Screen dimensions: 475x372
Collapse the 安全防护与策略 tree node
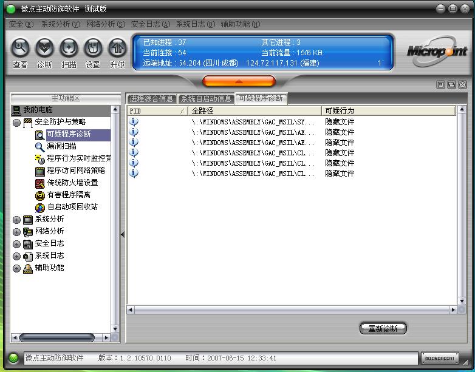click(x=16, y=123)
